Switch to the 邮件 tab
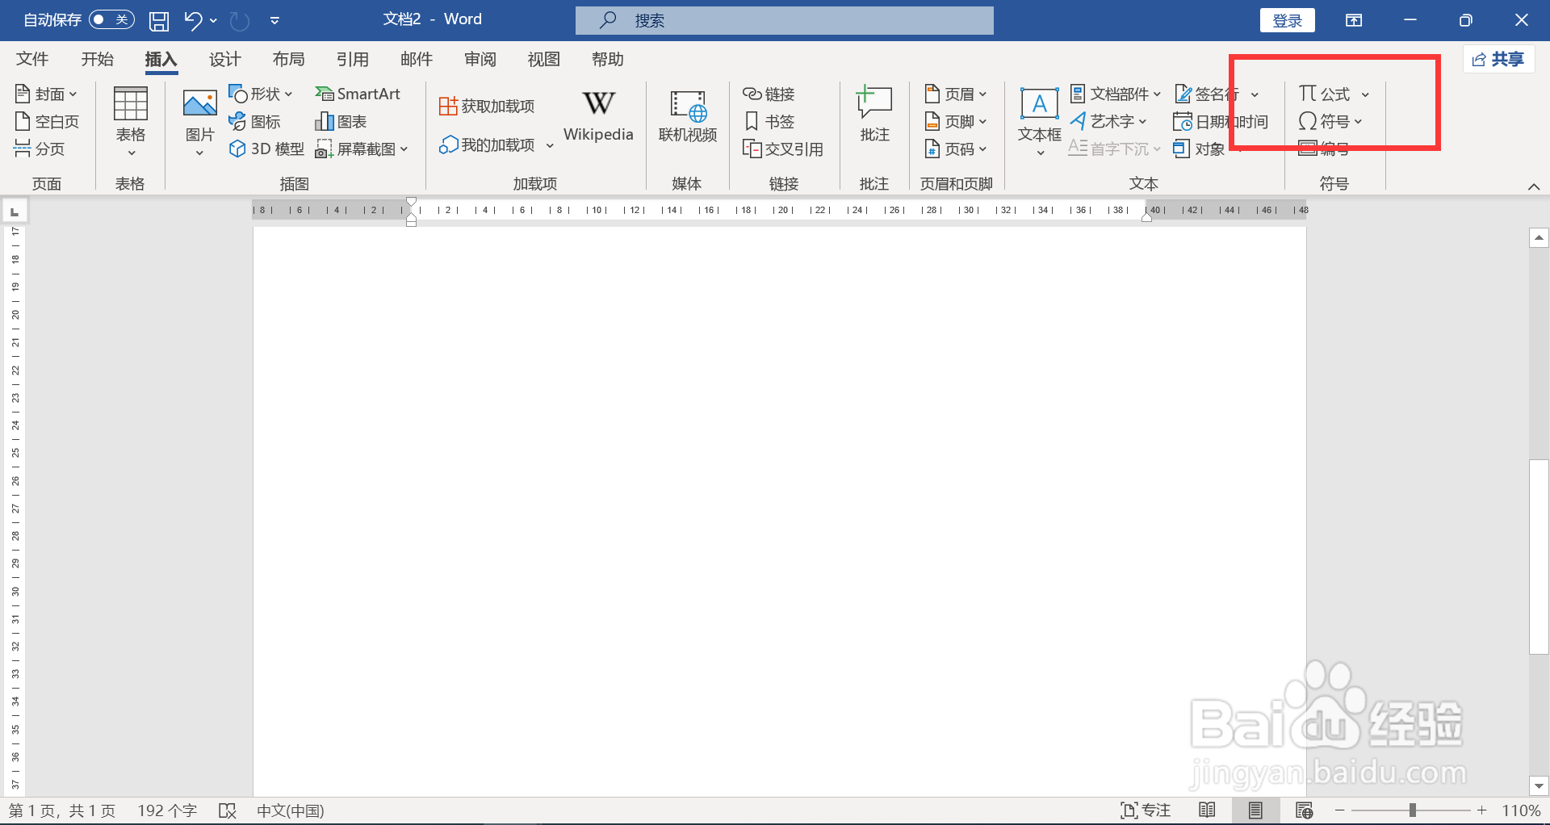 [417, 59]
